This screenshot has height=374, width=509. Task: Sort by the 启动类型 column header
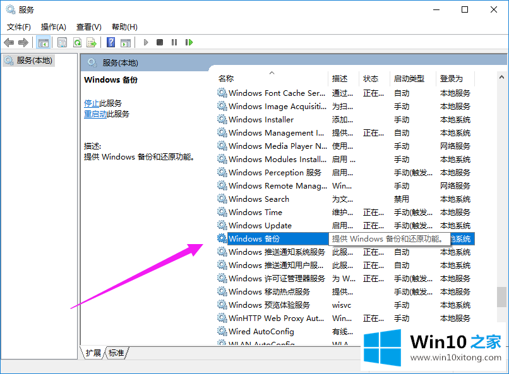pos(412,79)
